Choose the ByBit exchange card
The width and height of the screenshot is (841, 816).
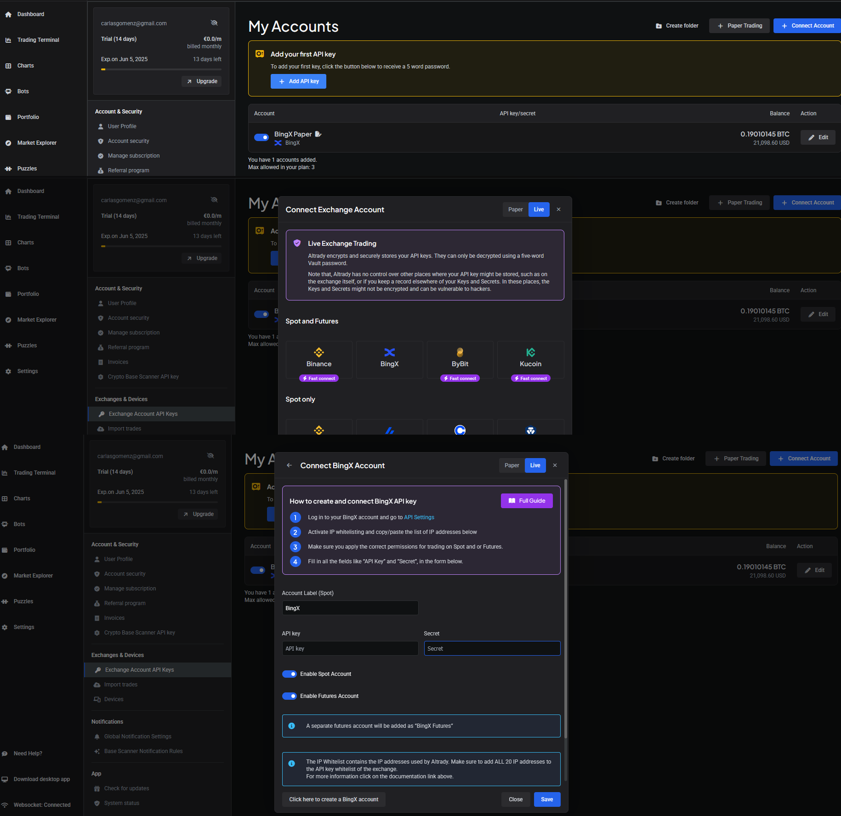[460, 359]
